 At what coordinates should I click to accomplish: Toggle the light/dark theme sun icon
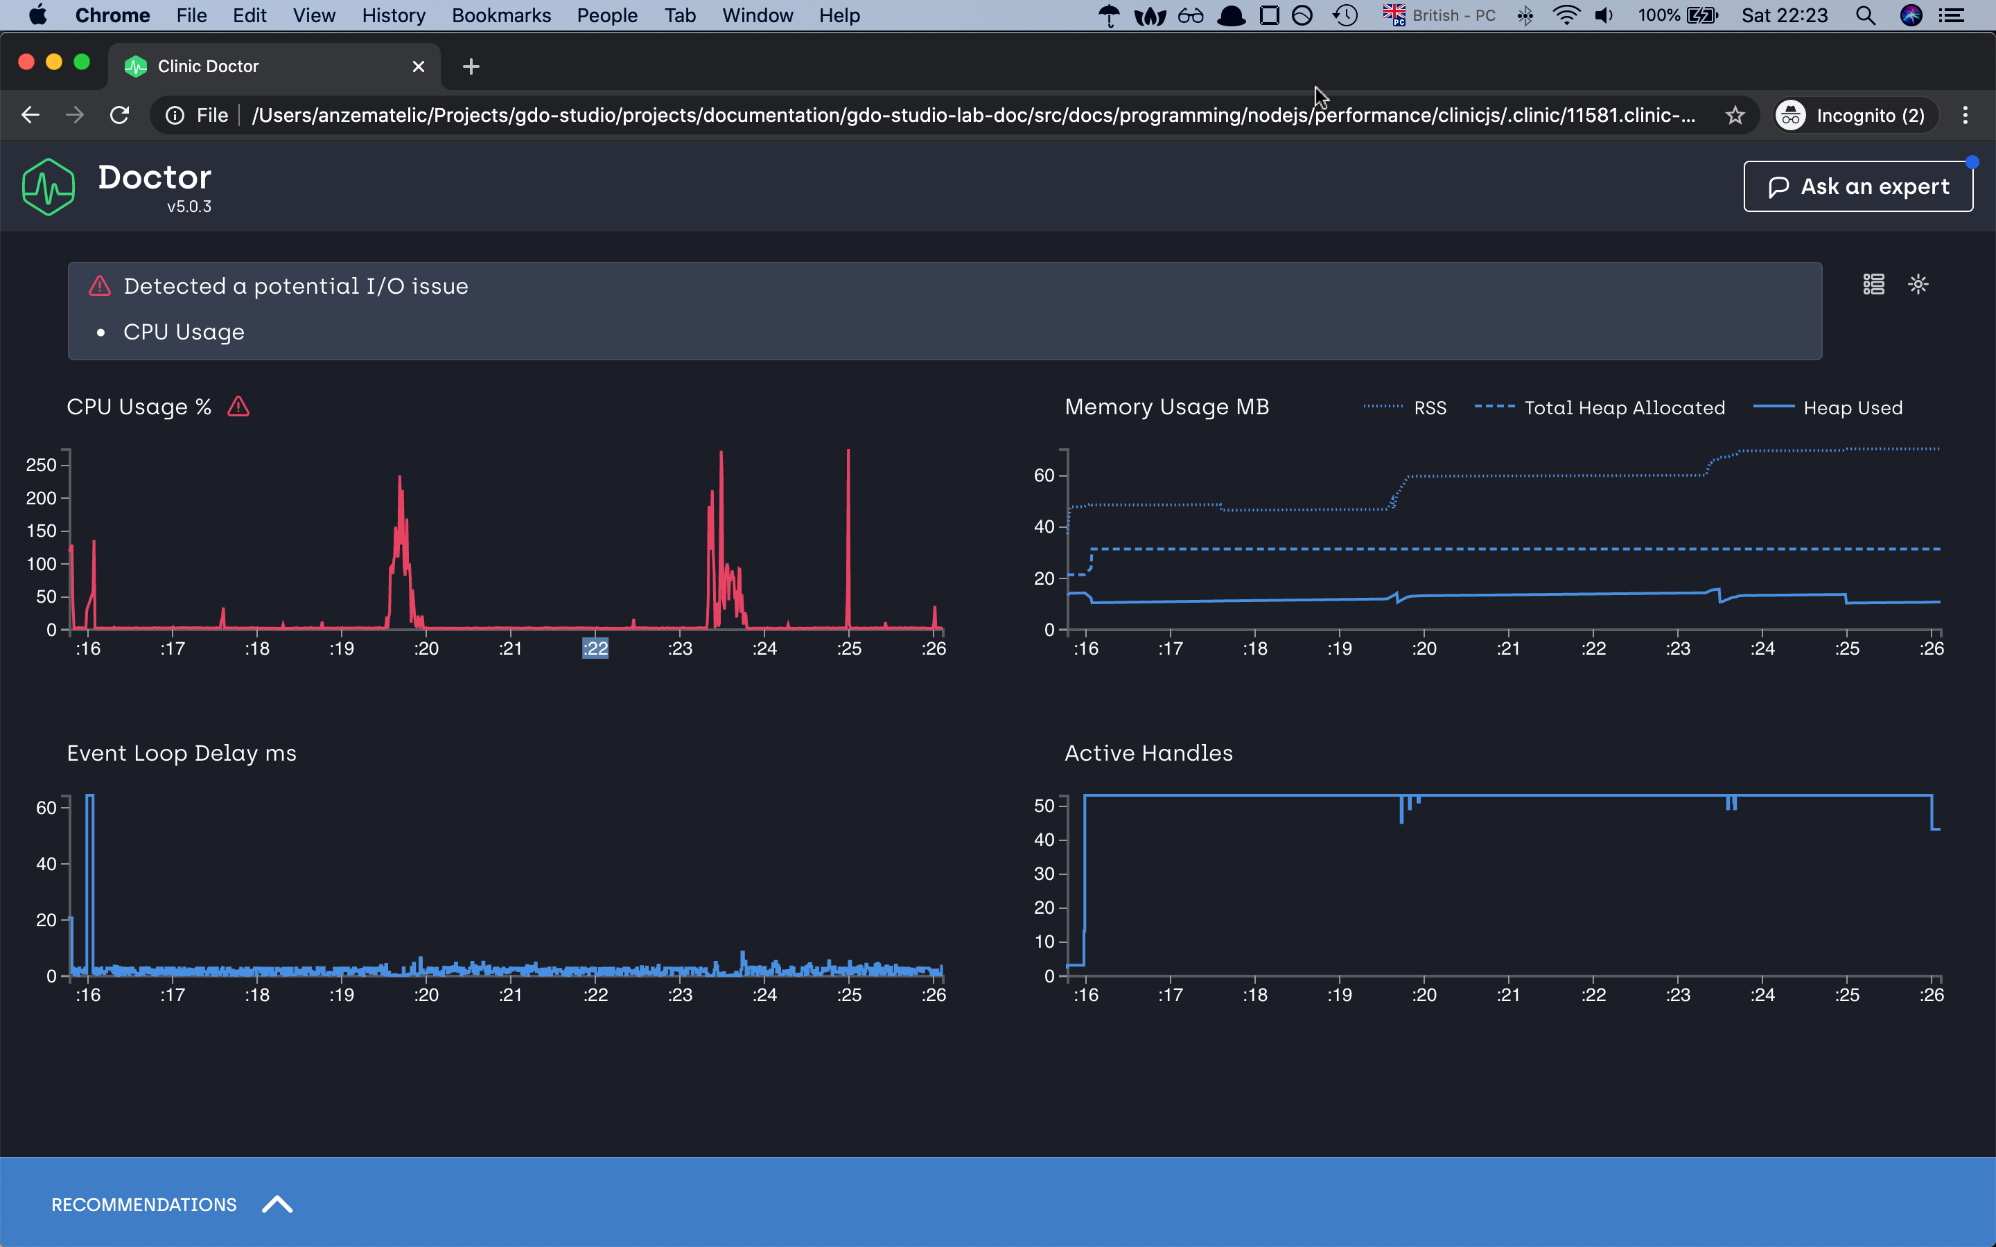(1918, 285)
